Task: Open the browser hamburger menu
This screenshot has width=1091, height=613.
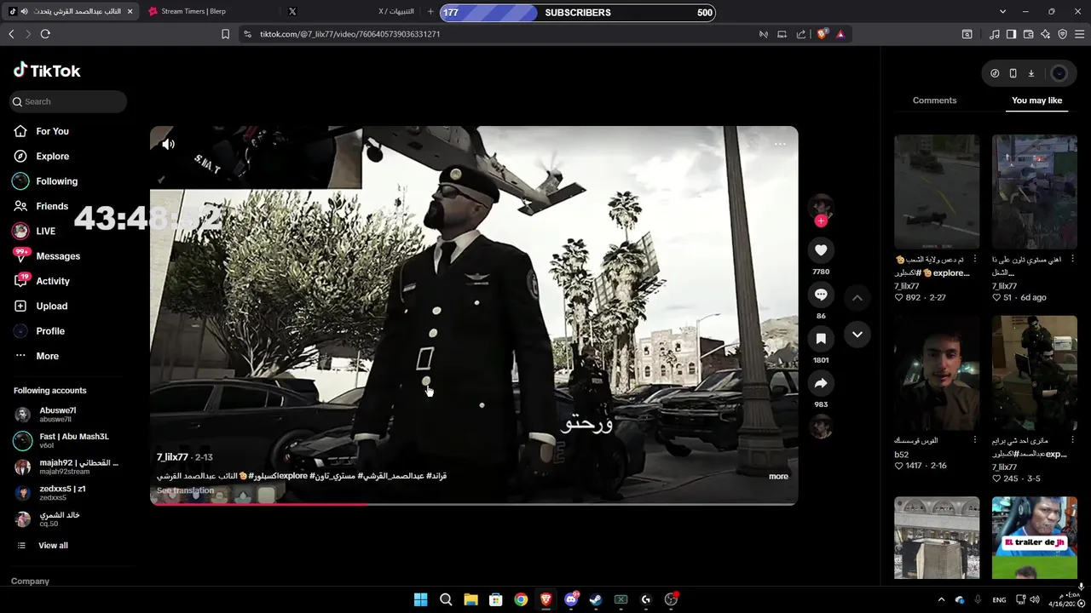Action: [x=1080, y=34]
